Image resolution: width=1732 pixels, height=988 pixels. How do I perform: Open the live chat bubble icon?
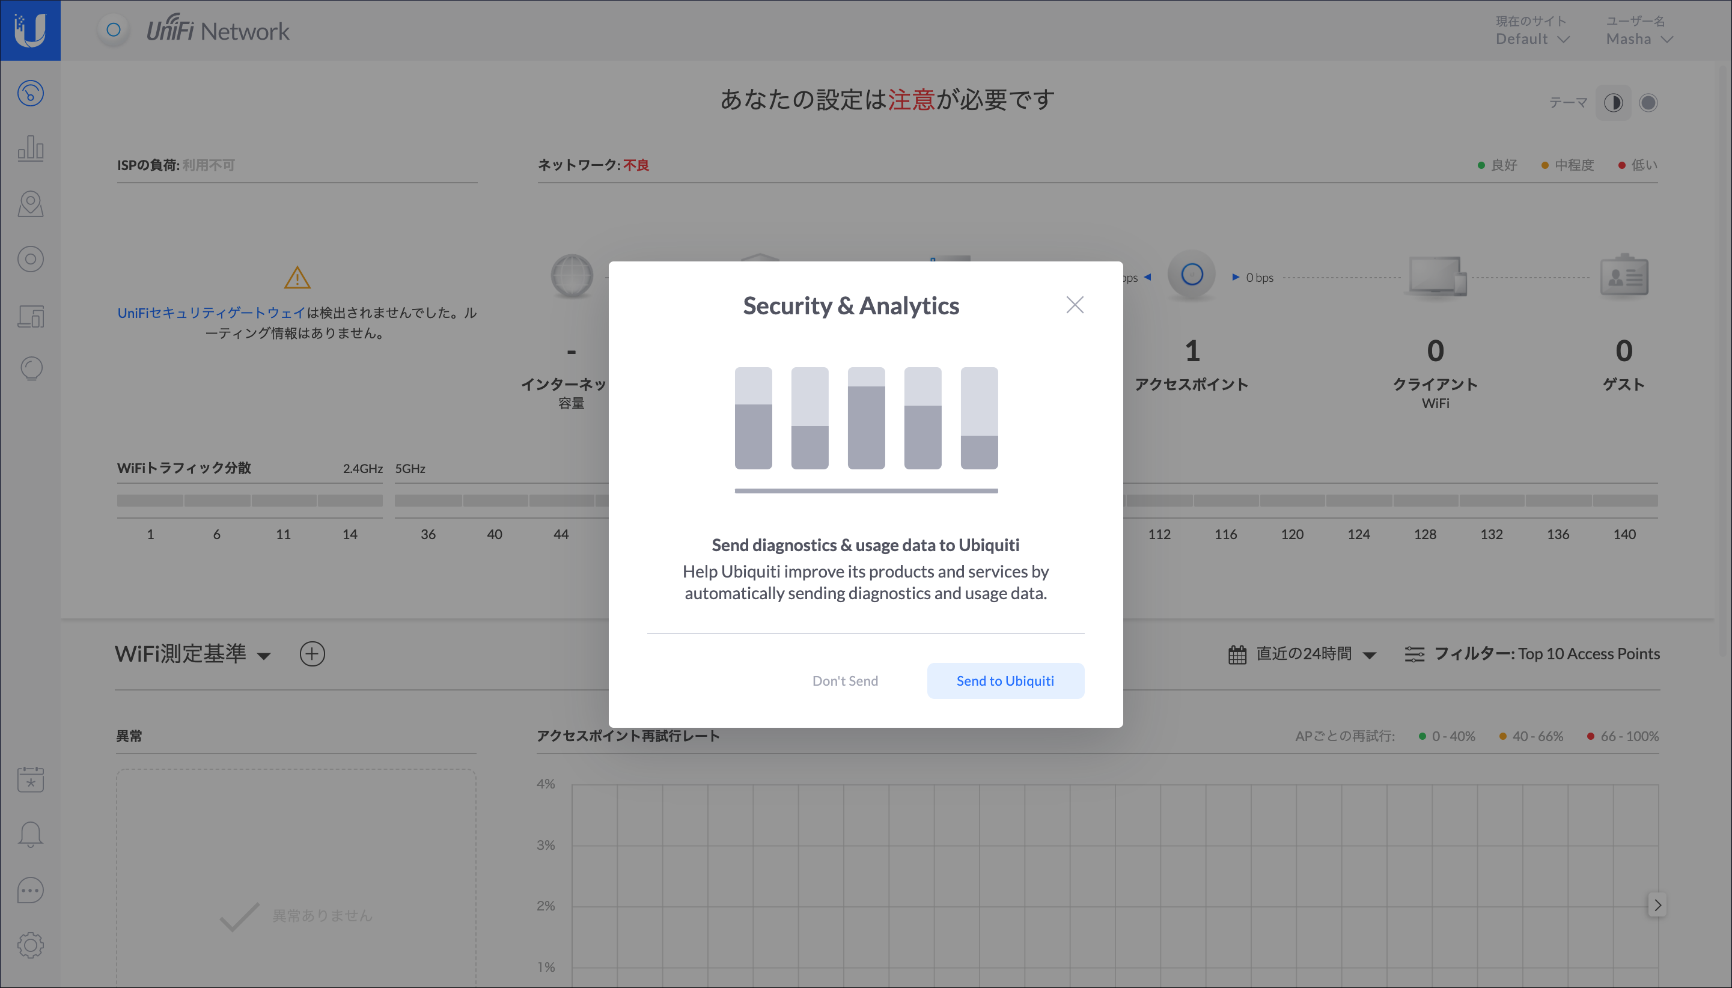pos(31,890)
